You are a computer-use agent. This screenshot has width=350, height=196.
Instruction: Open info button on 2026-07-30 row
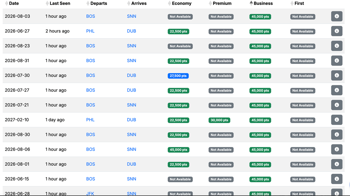coord(337,75)
